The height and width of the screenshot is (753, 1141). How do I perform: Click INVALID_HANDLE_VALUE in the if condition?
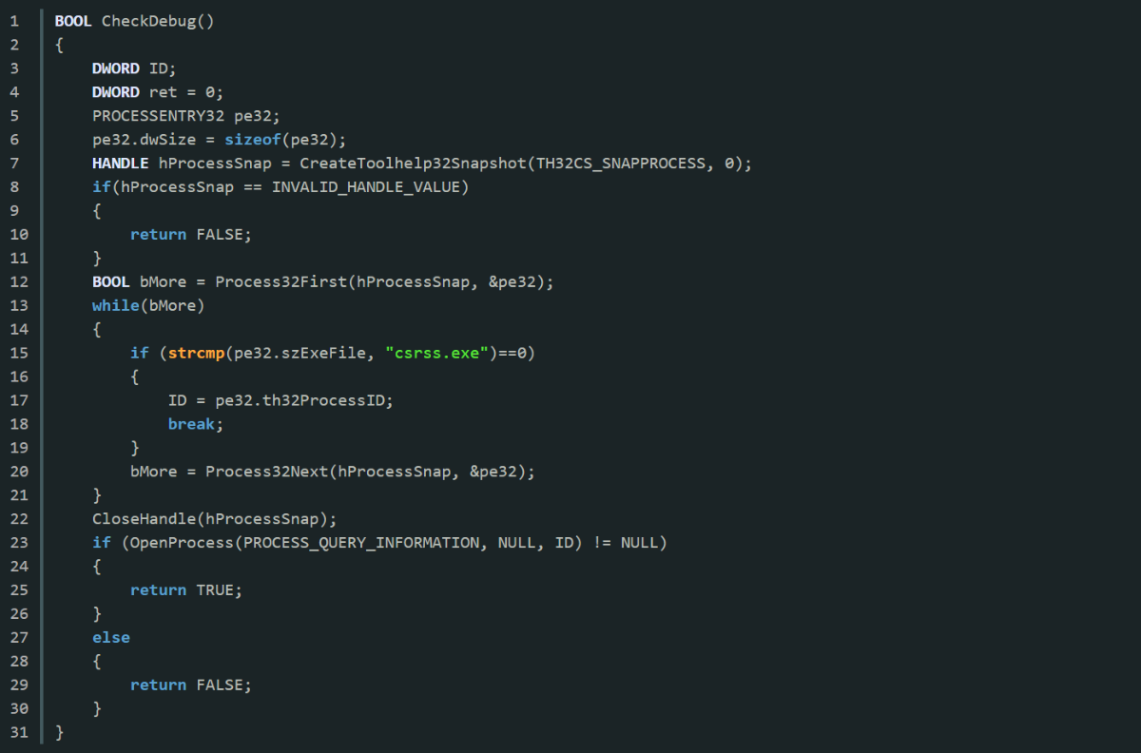coord(371,187)
